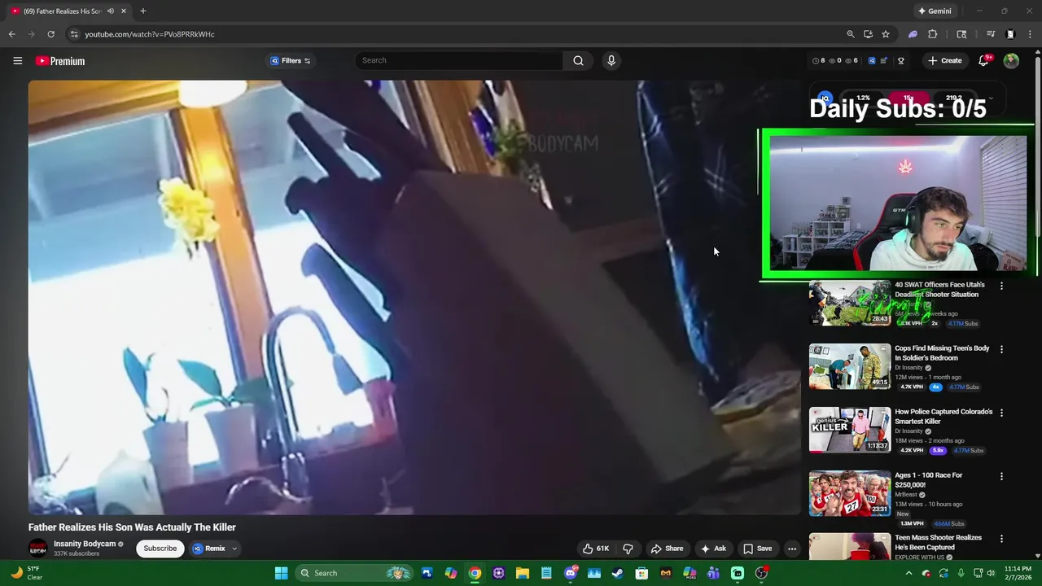Open the Ask button
Viewport: 1042px width, 586px height.
coord(713,549)
